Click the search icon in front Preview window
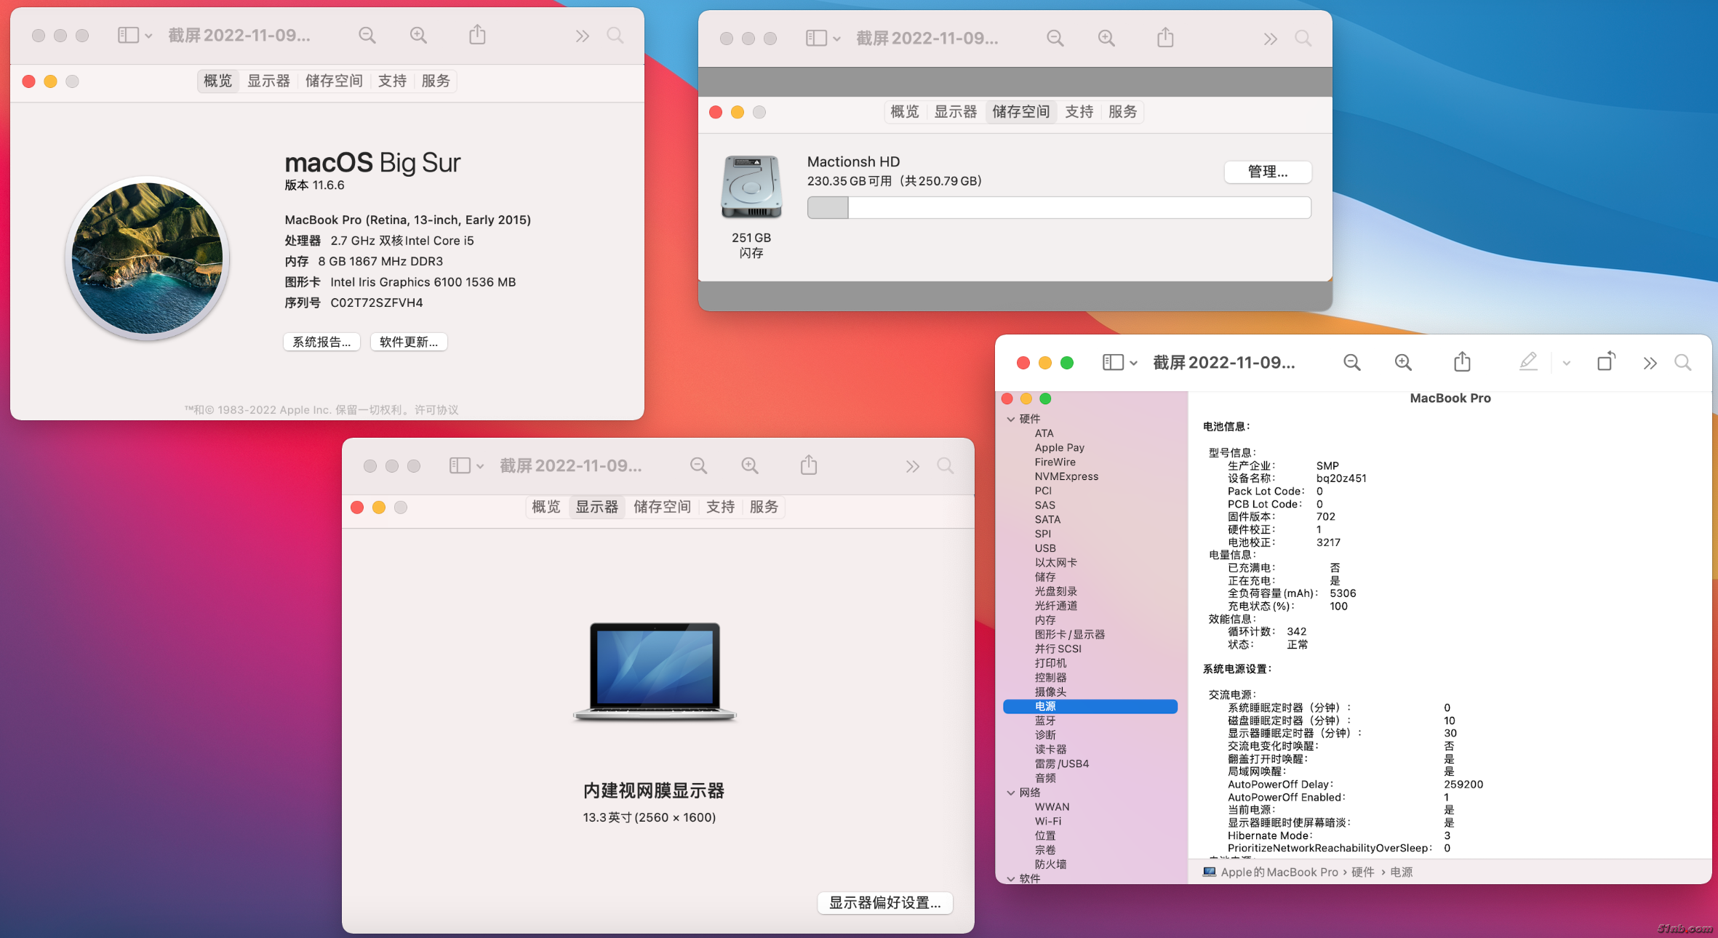 coord(1683,362)
